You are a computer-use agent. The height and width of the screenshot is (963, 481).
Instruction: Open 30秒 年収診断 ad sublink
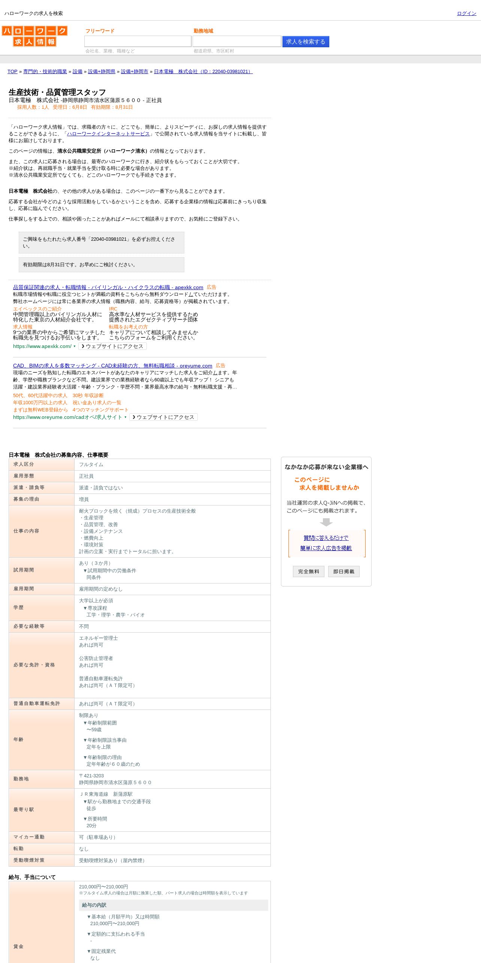(x=88, y=396)
